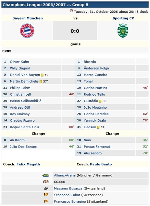Select substitute Nani from Sporting's changes
This screenshot has width=150, height=206.
tap(87, 140)
